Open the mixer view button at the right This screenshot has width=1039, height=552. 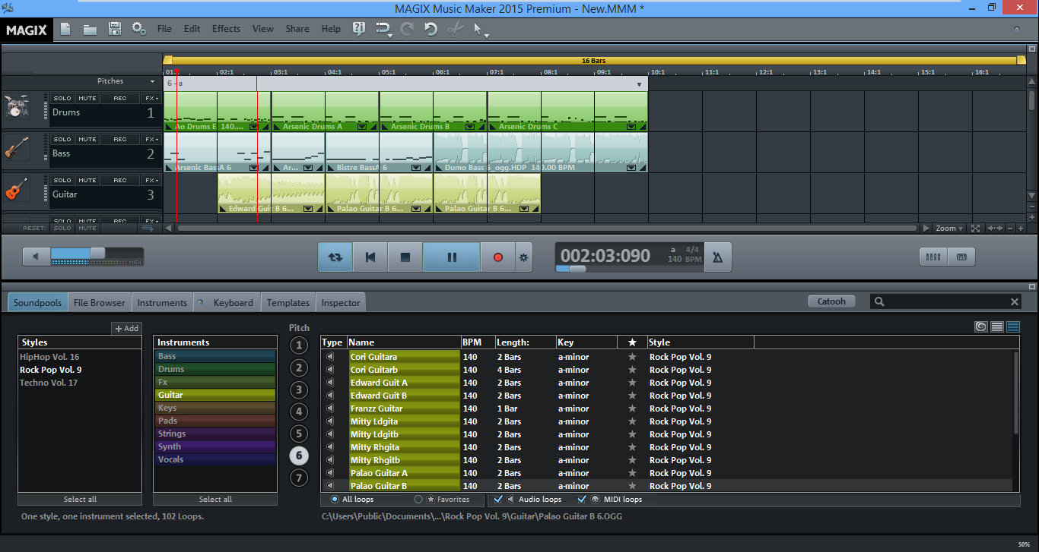point(933,257)
